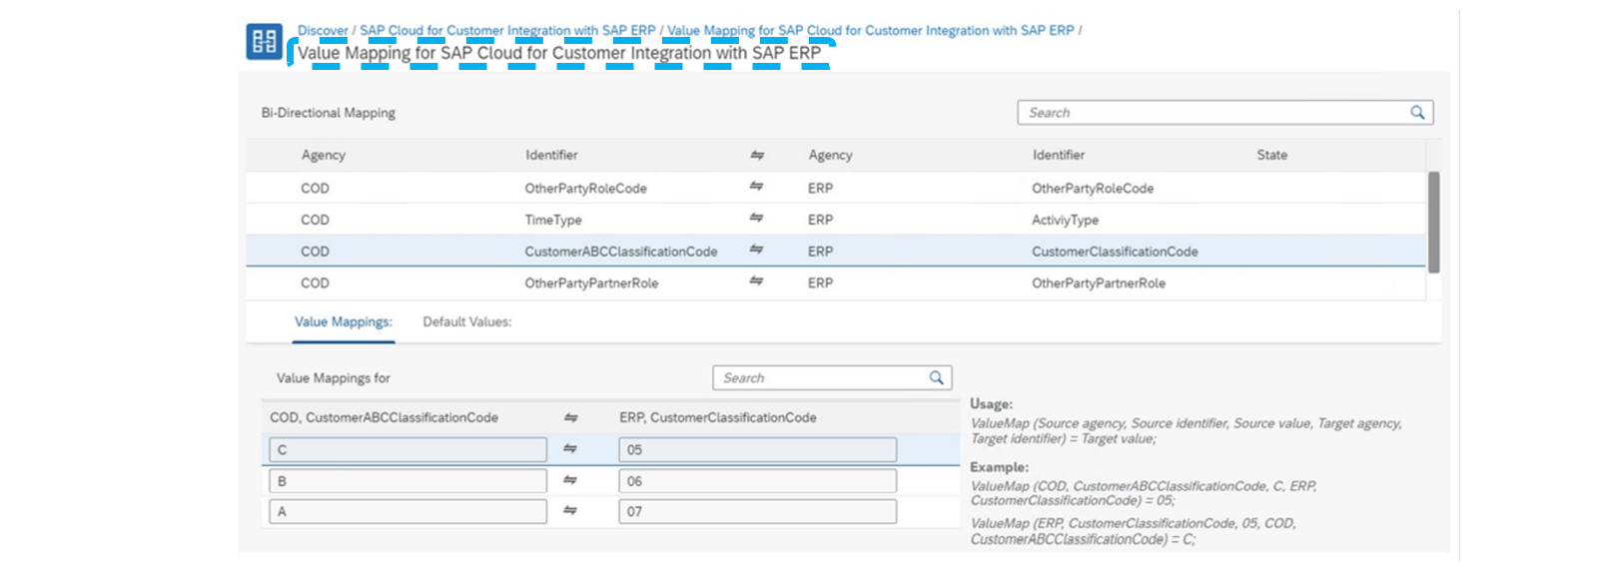Viewport: 1598px width, 571px height.
Task: Click arrows icon in value mappings header
Action: (570, 417)
